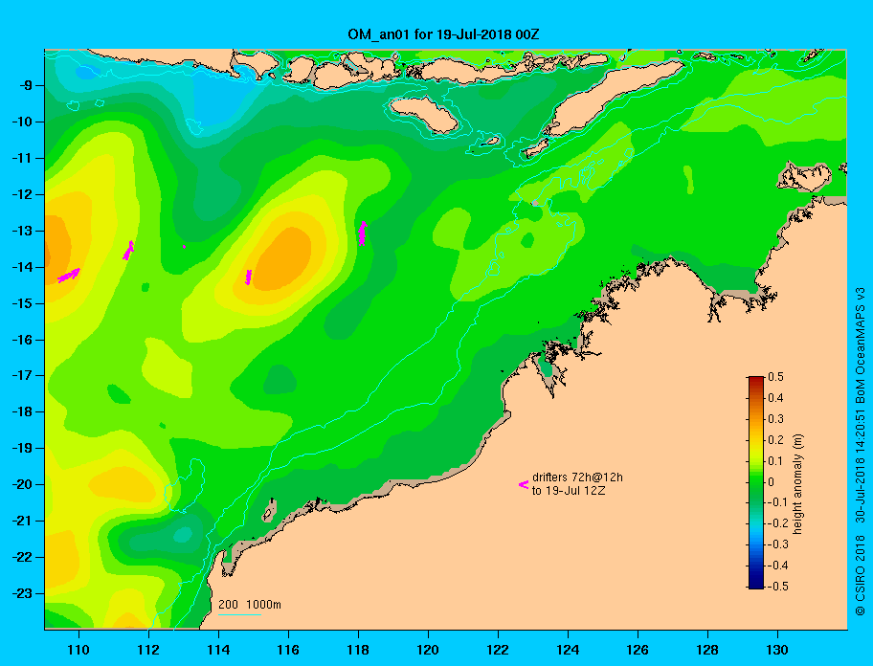Viewport: 873px width, 666px height.
Task: Click the '130' longitude axis label
Action: [777, 650]
